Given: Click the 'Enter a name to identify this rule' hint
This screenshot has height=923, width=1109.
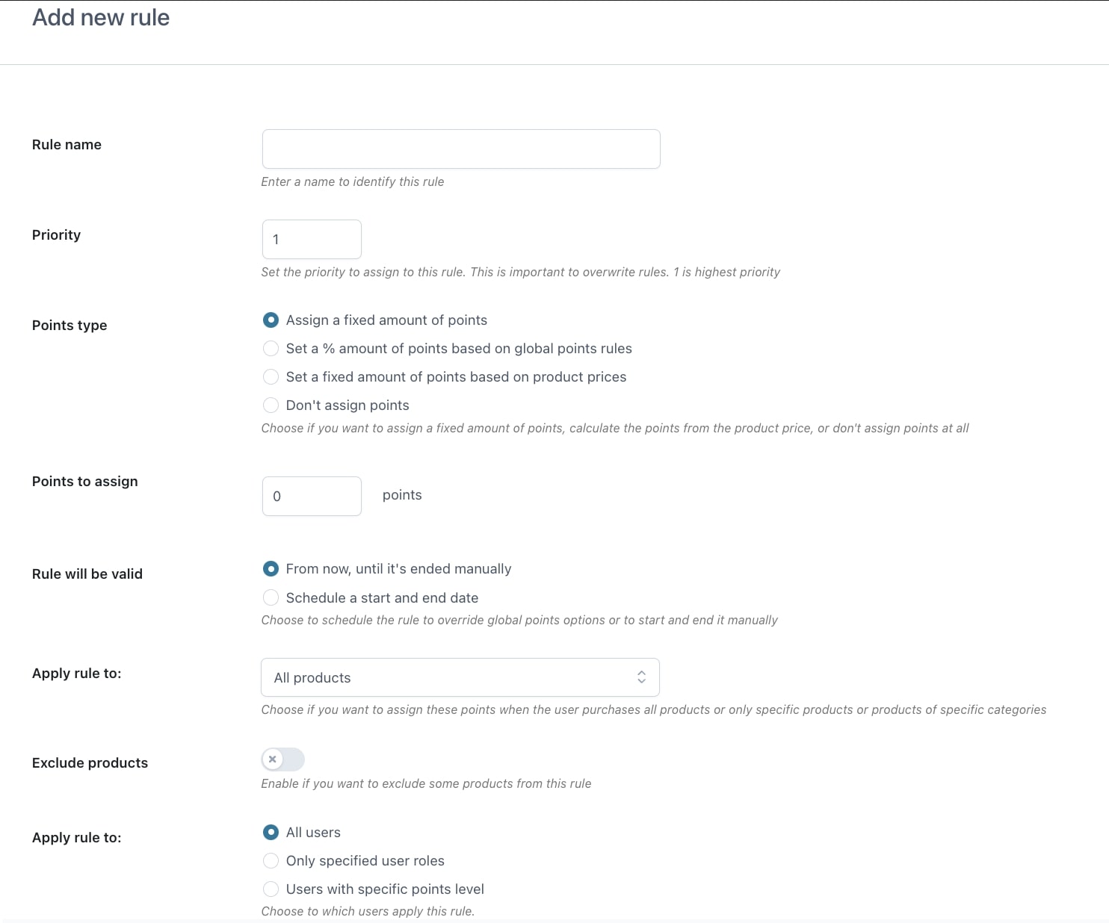Looking at the screenshot, I should 353,181.
